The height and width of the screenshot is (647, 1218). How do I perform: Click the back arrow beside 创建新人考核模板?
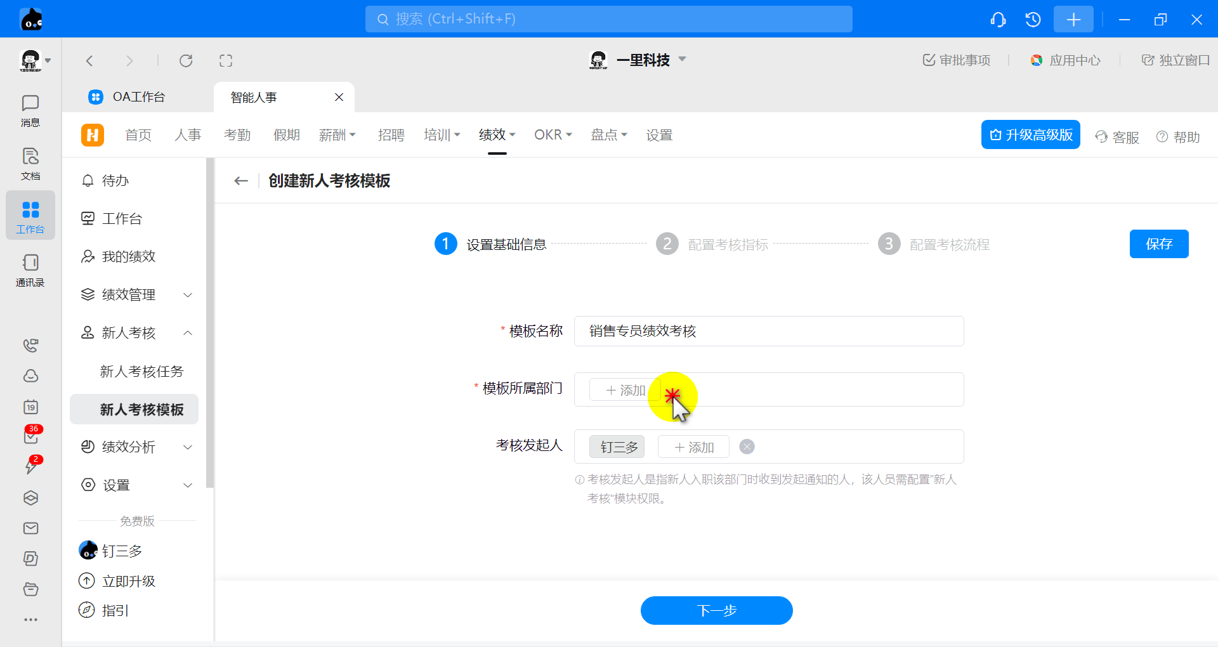coord(241,181)
